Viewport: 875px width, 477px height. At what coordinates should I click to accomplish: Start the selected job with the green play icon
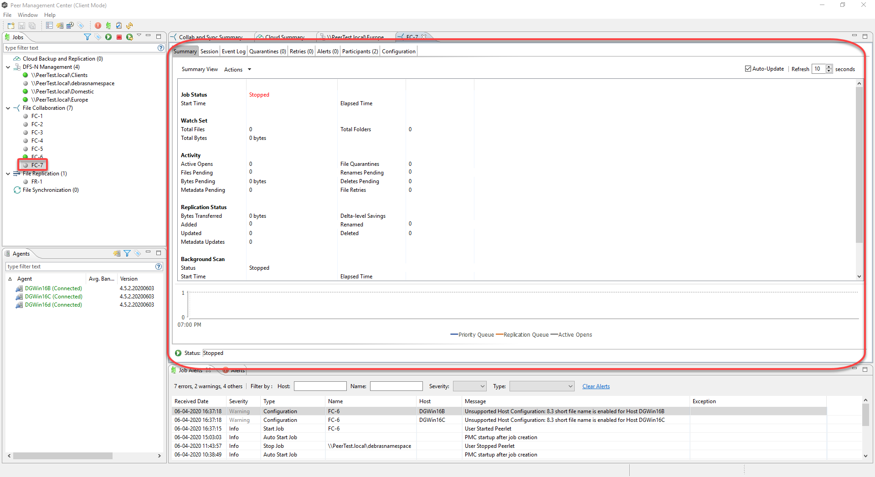pos(108,37)
